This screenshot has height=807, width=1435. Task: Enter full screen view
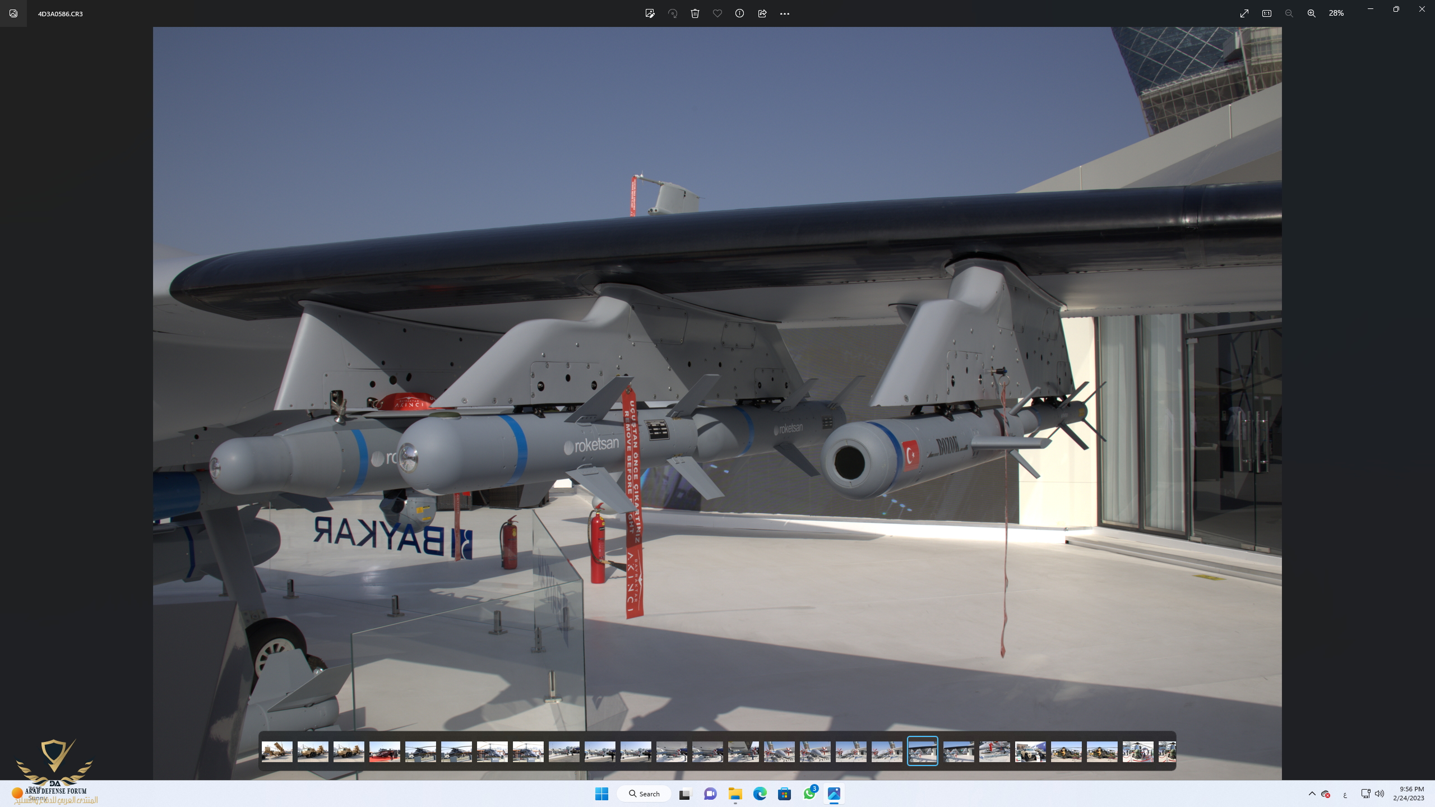pyautogui.click(x=1244, y=13)
